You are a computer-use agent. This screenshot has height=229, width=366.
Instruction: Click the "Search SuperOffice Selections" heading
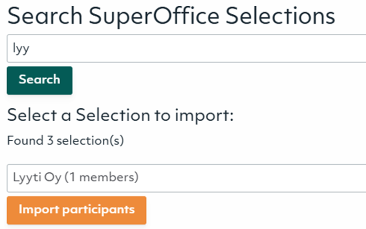click(x=171, y=16)
